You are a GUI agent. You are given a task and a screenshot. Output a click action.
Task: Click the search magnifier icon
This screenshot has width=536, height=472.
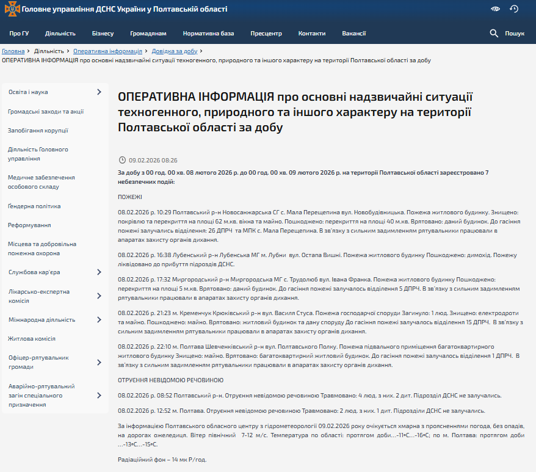(494, 34)
